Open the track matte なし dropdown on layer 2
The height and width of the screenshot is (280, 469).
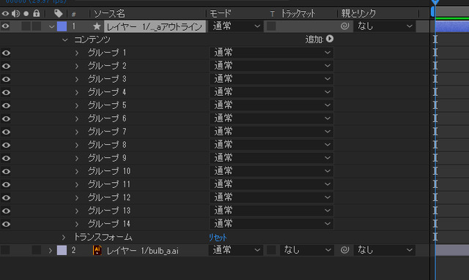pyautogui.click(x=306, y=250)
